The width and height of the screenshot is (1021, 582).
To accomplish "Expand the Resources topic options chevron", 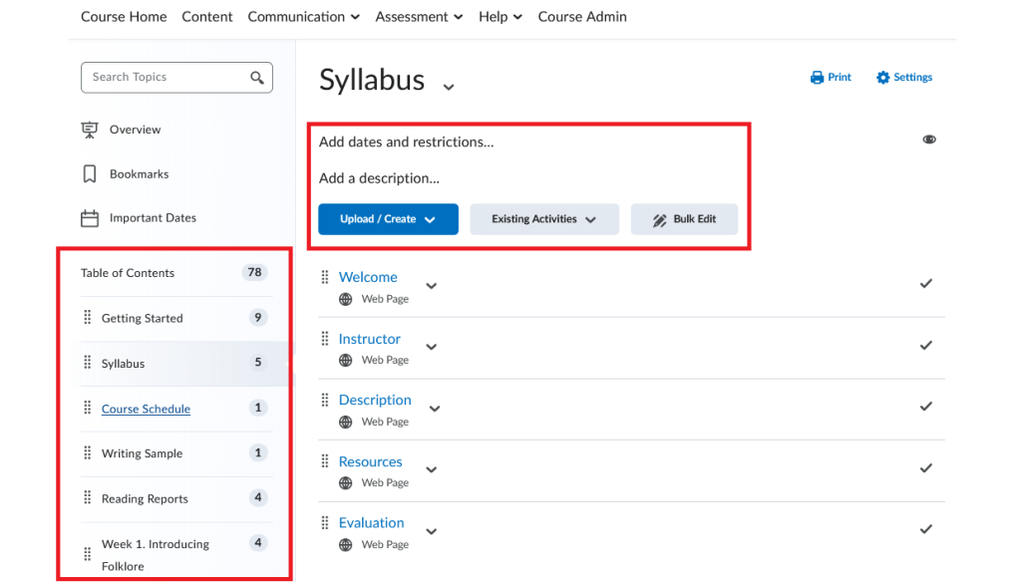I will (431, 470).
